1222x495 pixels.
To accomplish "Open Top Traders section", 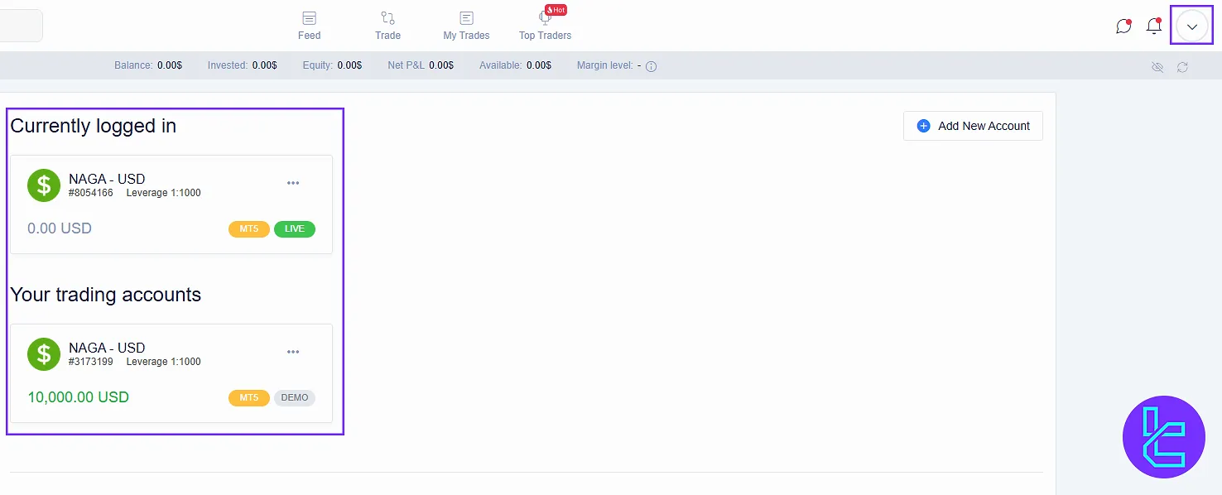I will (545, 26).
